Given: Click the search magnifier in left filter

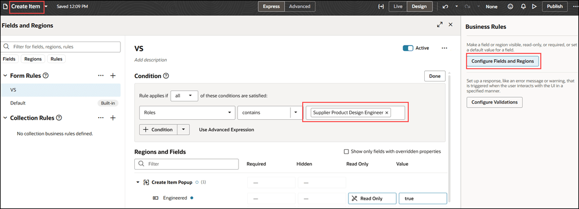Looking at the screenshot, I should [6, 47].
